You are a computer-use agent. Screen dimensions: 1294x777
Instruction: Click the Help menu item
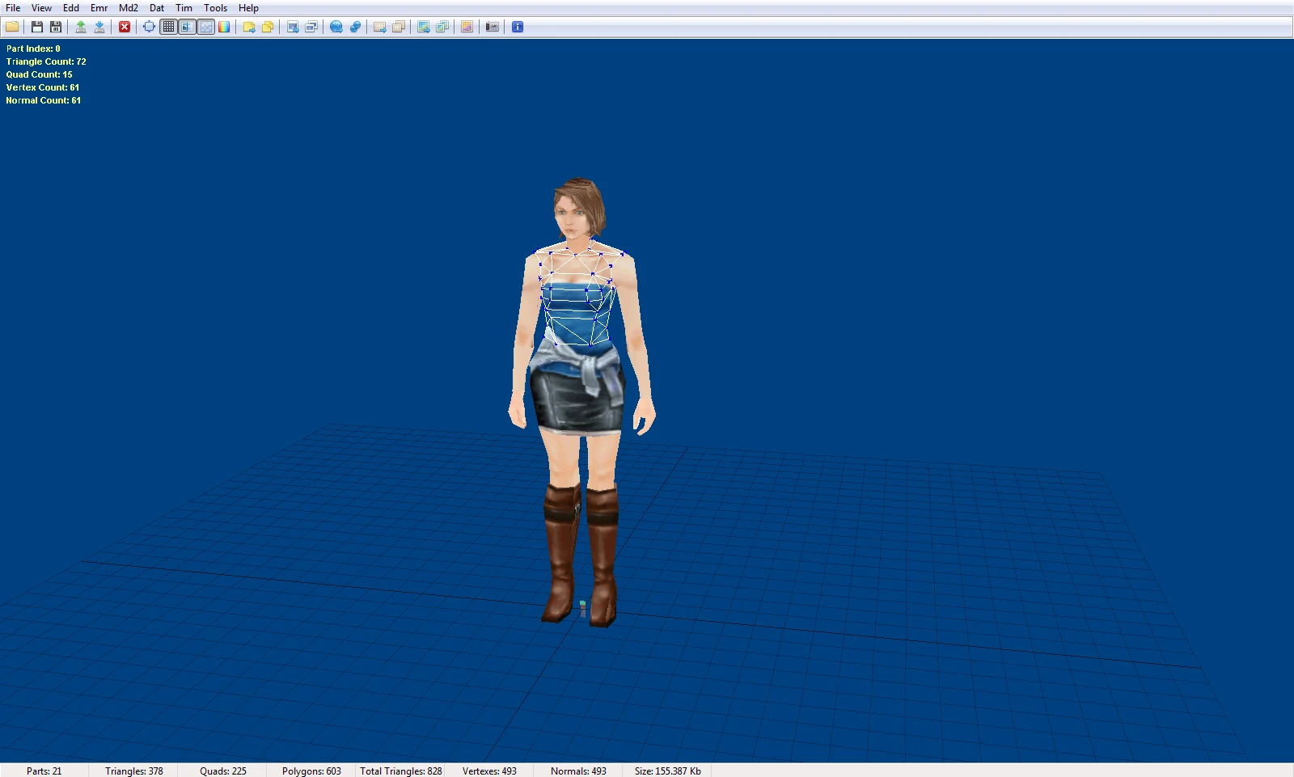(248, 8)
